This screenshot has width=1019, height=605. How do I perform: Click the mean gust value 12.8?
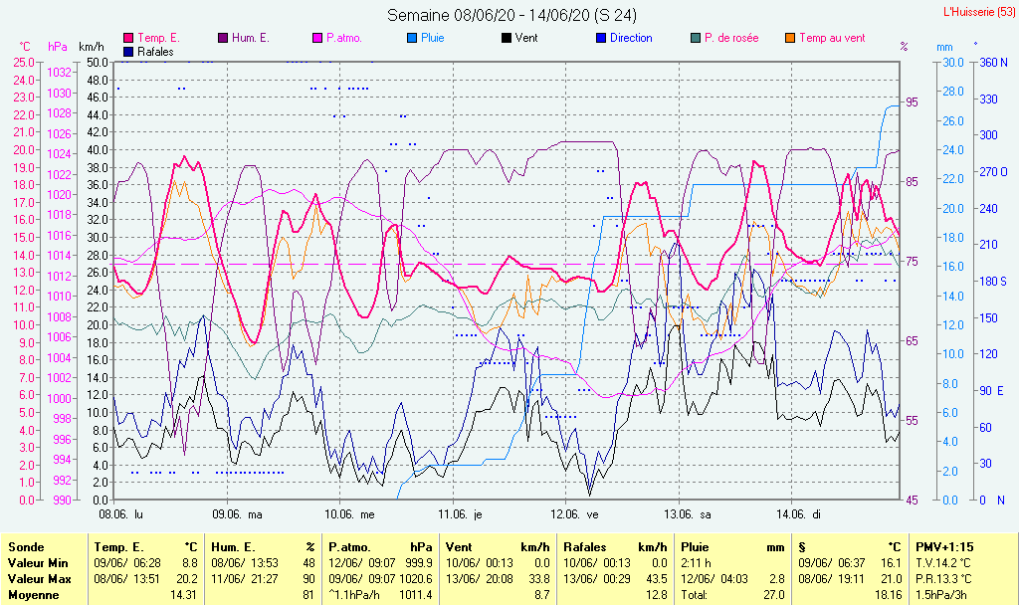pos(657,595)
